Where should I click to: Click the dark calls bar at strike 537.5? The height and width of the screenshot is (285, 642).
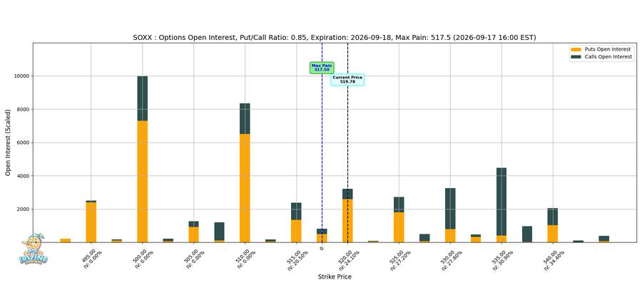pos(527,234)
